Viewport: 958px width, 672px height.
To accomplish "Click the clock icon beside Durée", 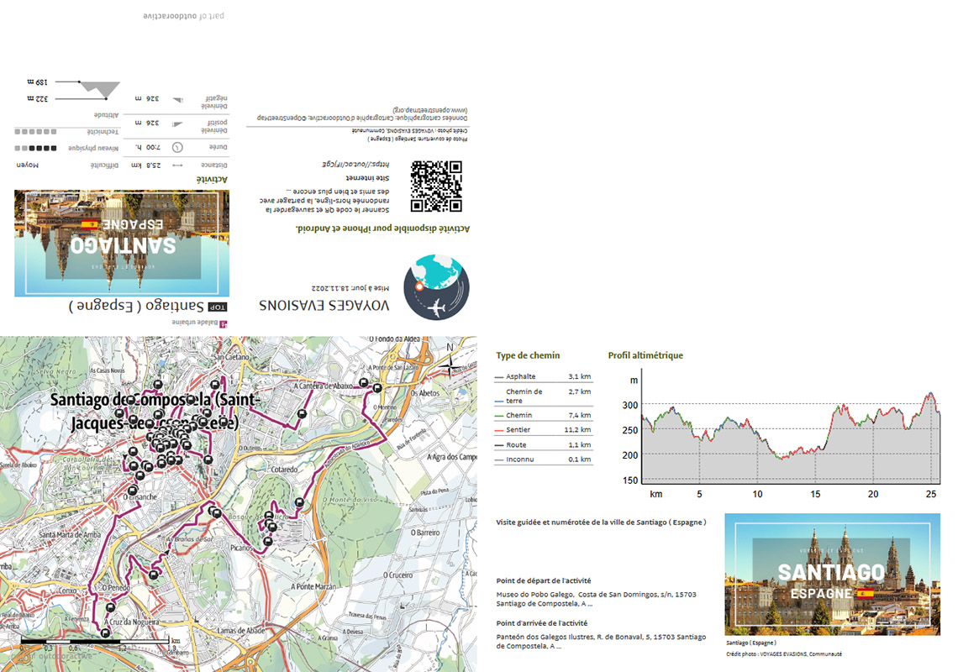I will pos(177,147).
